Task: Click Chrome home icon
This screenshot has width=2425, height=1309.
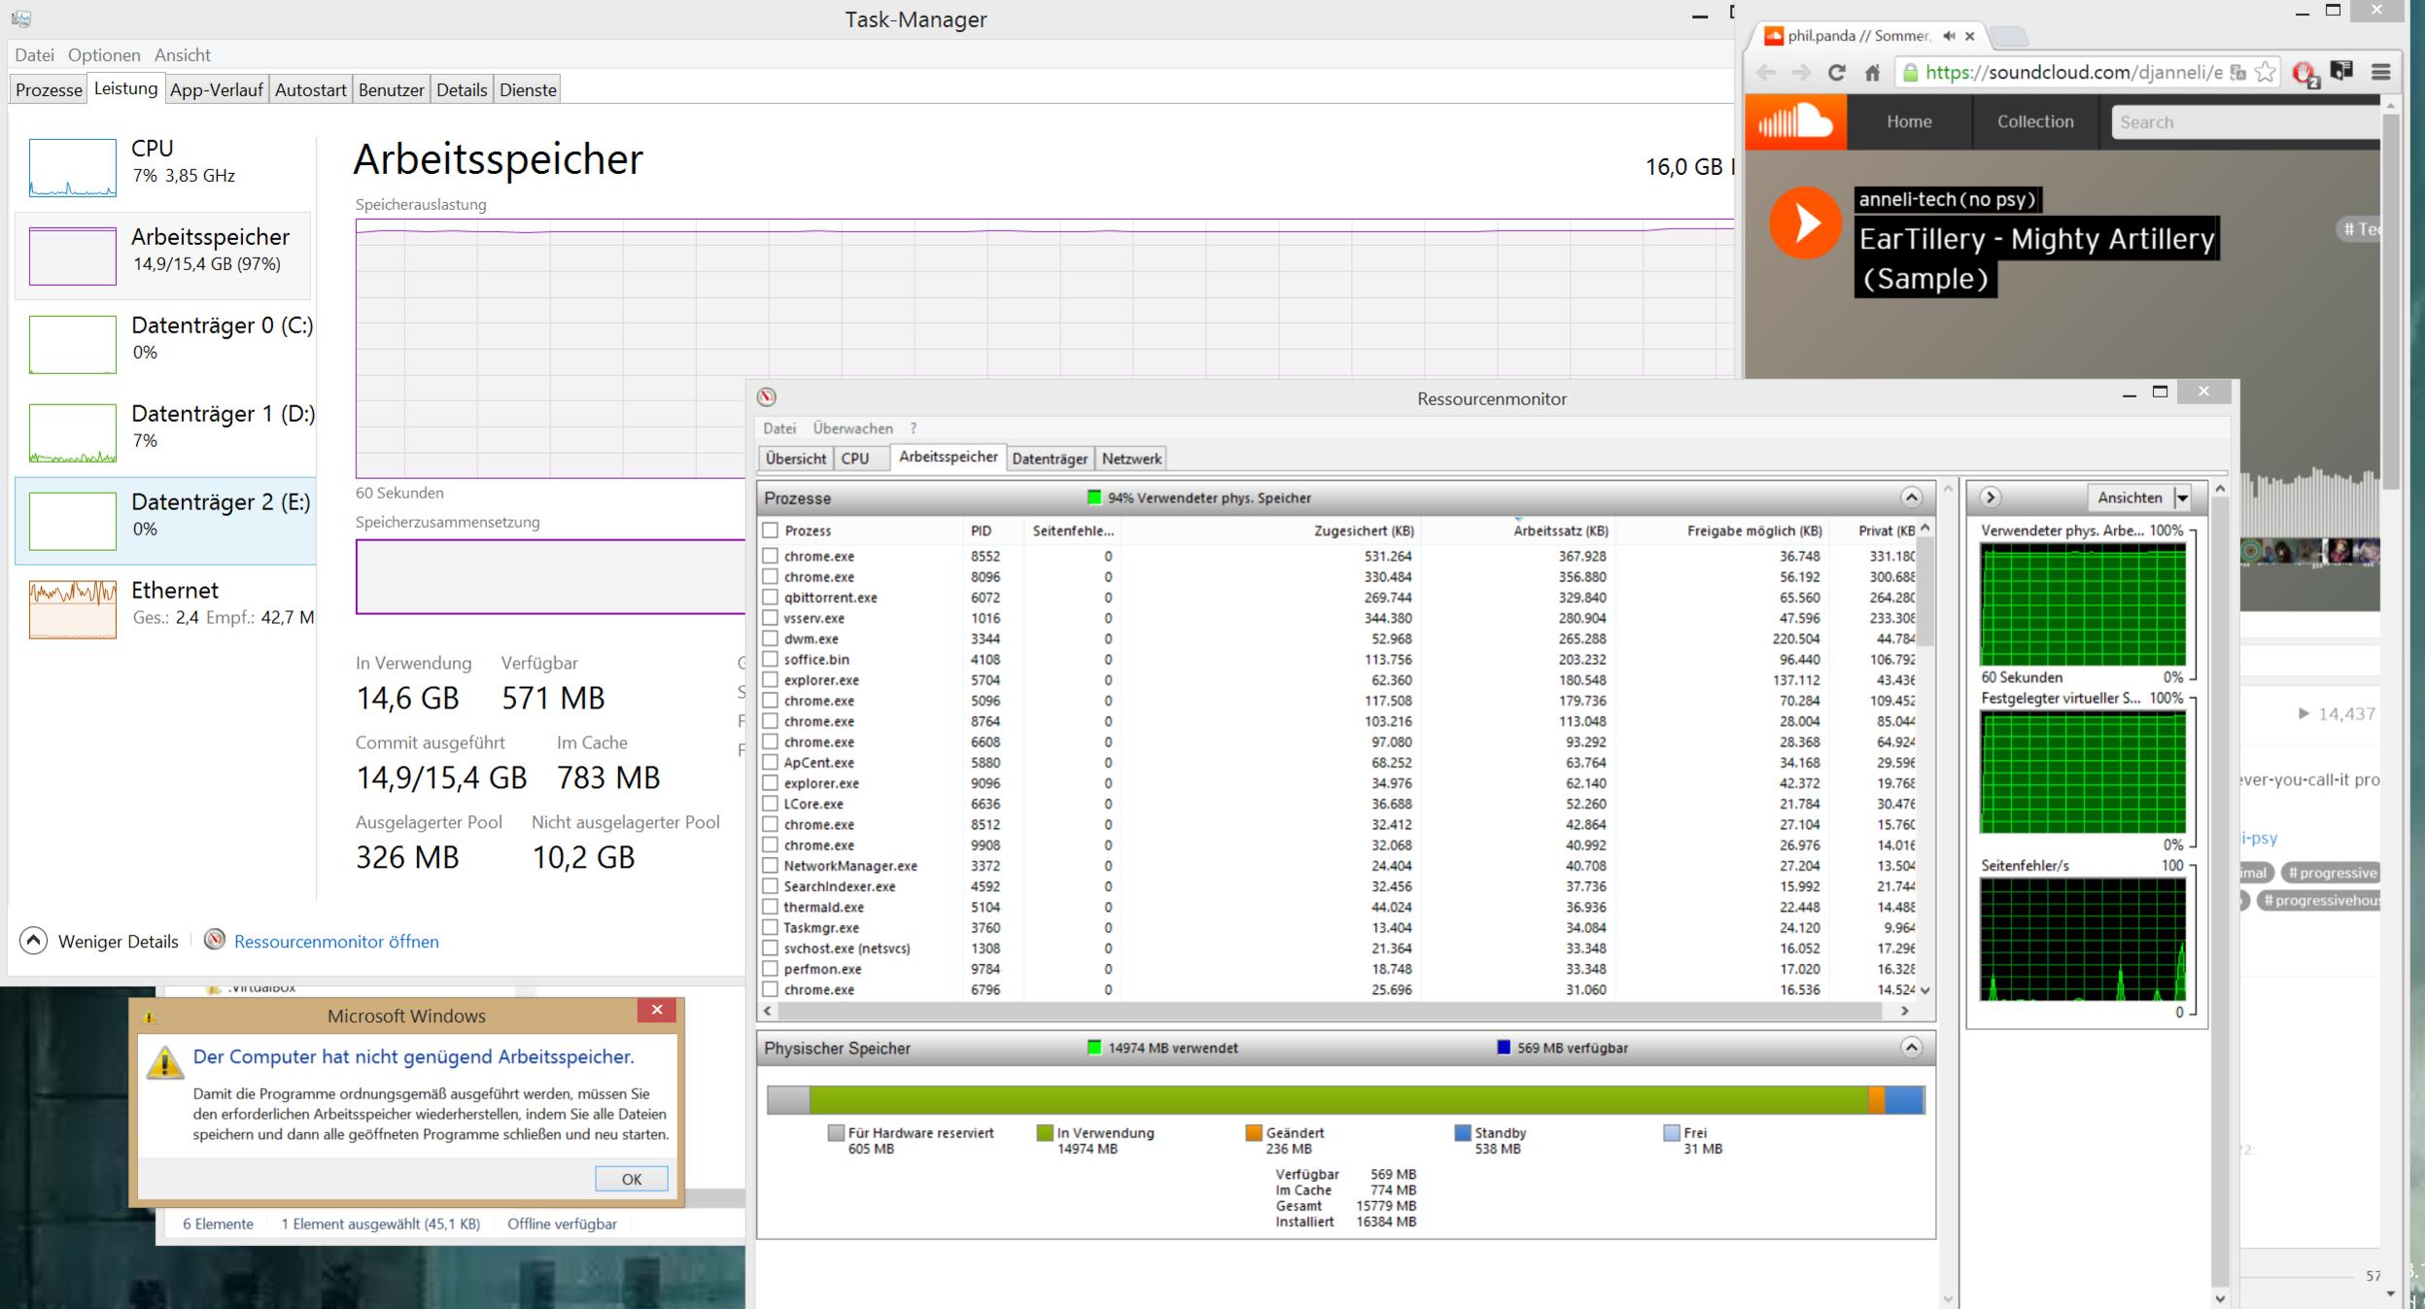Action: click(1872, 72)
